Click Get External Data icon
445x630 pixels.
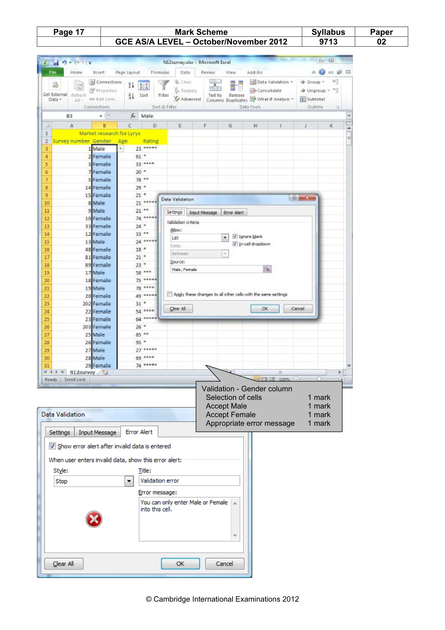point(55,85)
